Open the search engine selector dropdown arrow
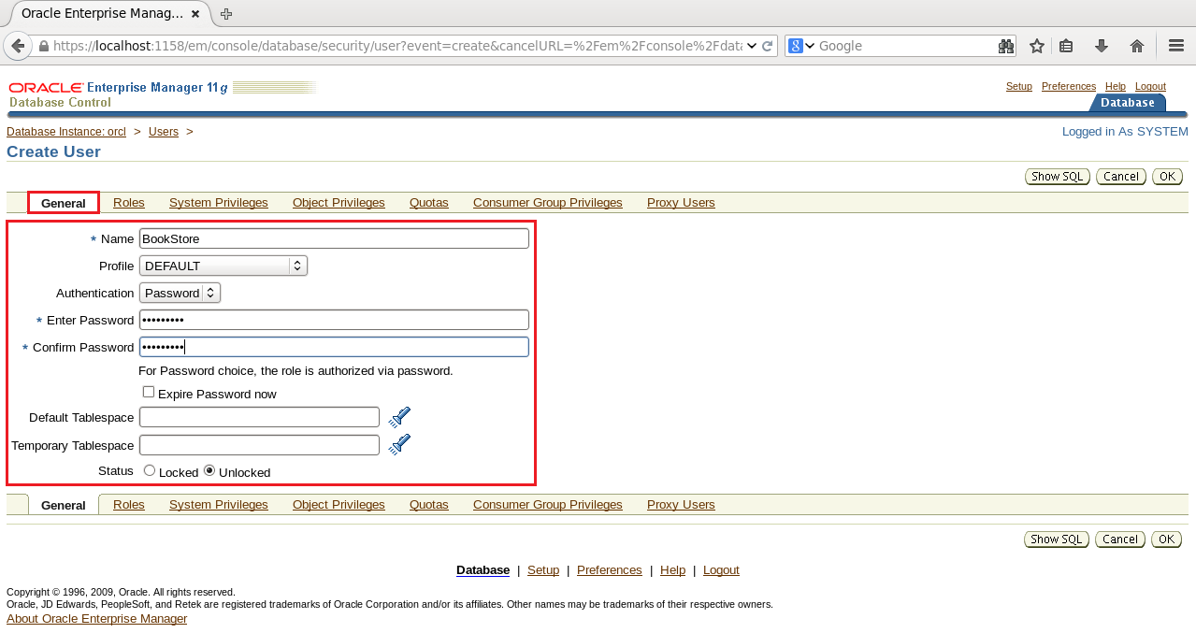Viewport: 1196px width, 633px height. click(810, 46)
